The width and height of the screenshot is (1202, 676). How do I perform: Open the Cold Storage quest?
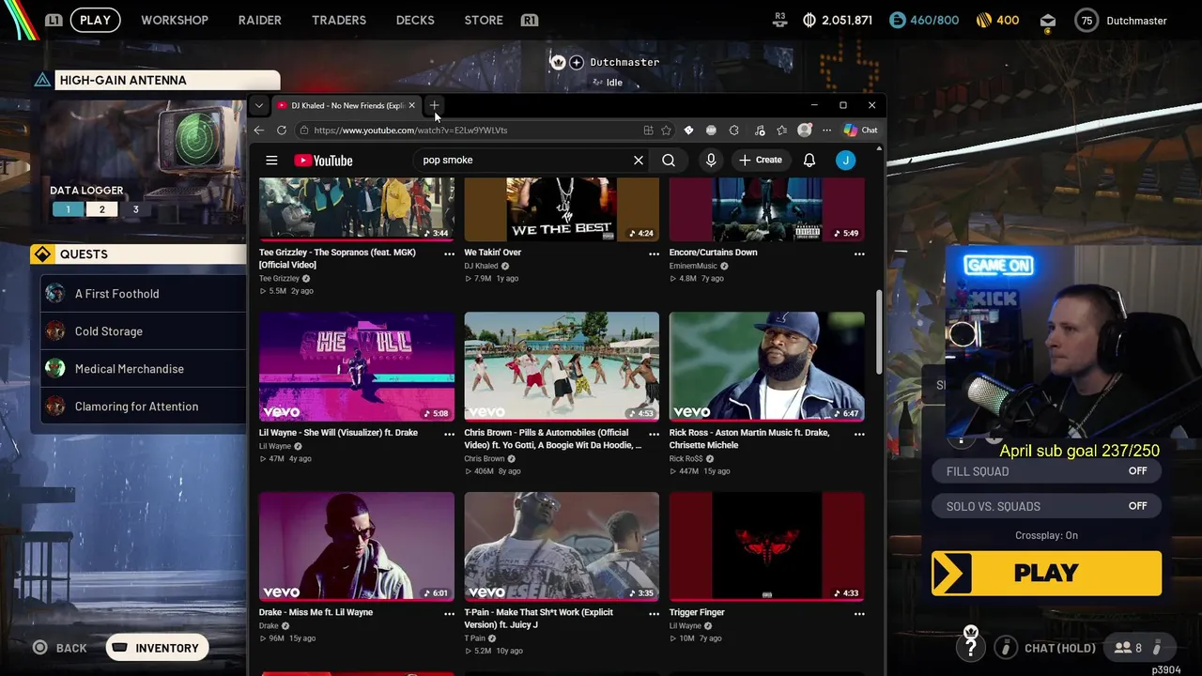(x=143, y=331)
